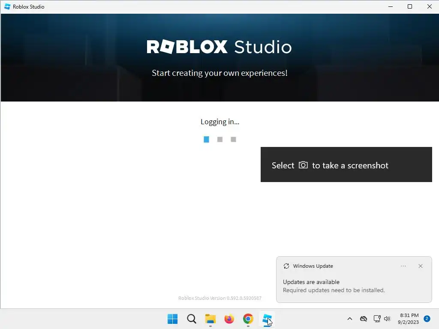Click 'Select to take a screenshot' banner
Viewport: 439px width, 329px height.
tap(346, 164)
